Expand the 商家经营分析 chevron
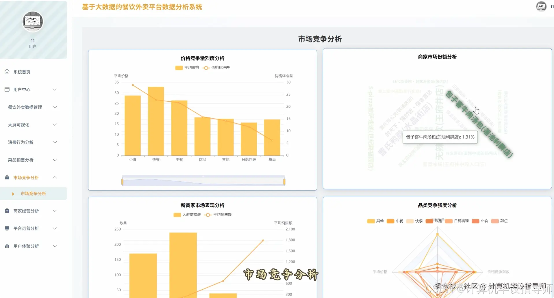Screen dimensions: 554x298 (x=55, y=211)
